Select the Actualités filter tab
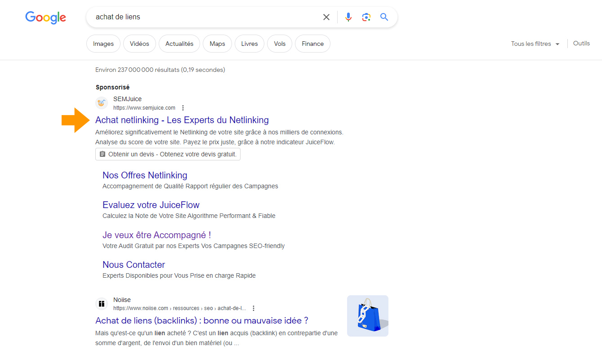This screenshot has width=602, height=355. point(179,44)
